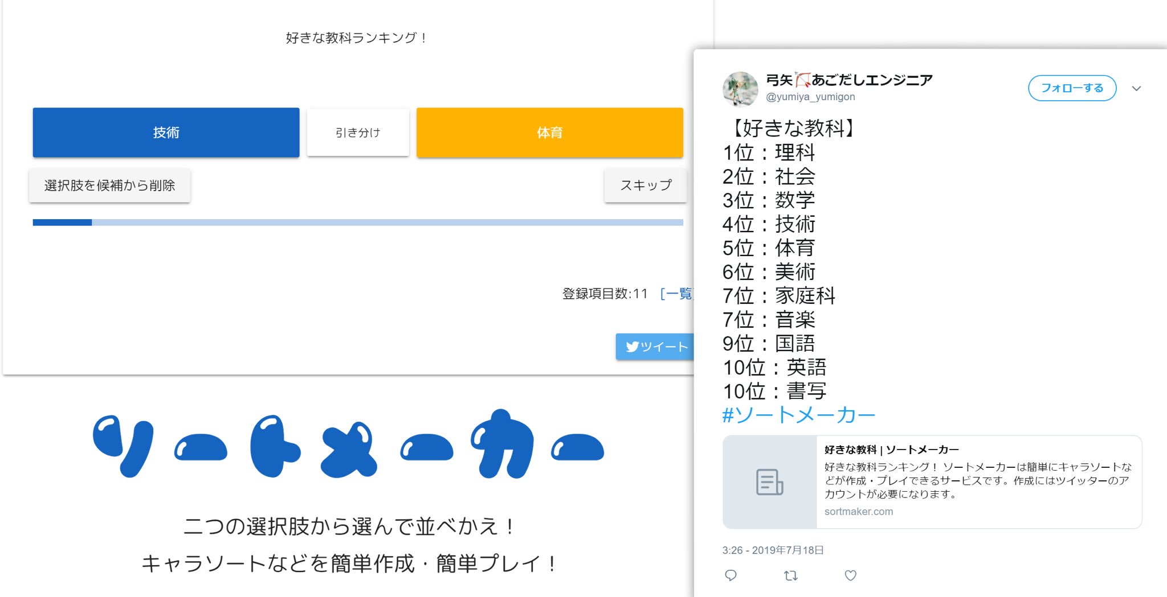Click the 好きな教科ランキング！ heading text
Image resolution: width=1167 pixels, height=597 pixels.
357,38
